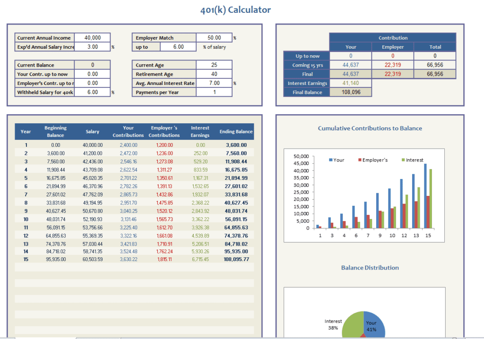Click the year 15 blue bar in chart
This screenshot has width=484, height=339.
pos(425,196)
